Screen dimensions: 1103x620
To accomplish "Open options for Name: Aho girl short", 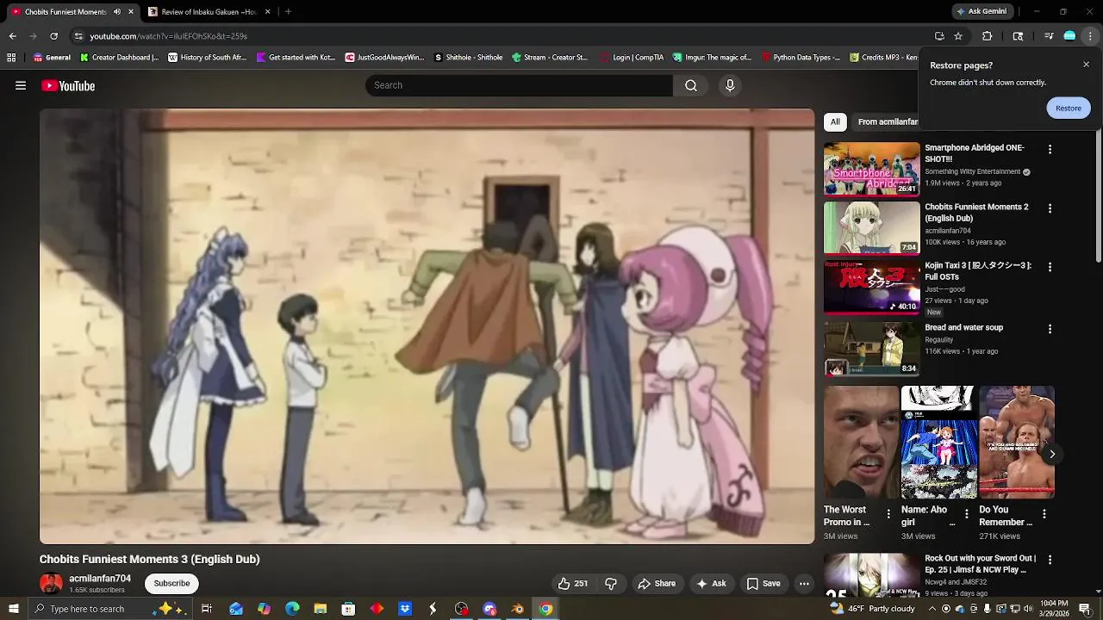I will coord(966,514).
